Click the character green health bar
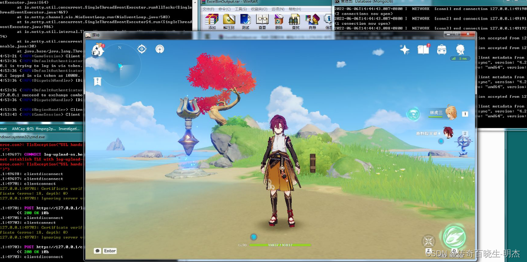Image resolution: width=527 pixels, height=262 pixels. [280, 245]
